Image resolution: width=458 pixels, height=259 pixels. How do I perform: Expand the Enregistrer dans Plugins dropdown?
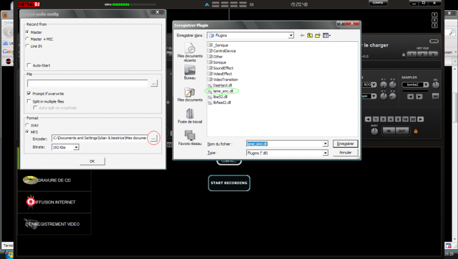tap(291, 36)
